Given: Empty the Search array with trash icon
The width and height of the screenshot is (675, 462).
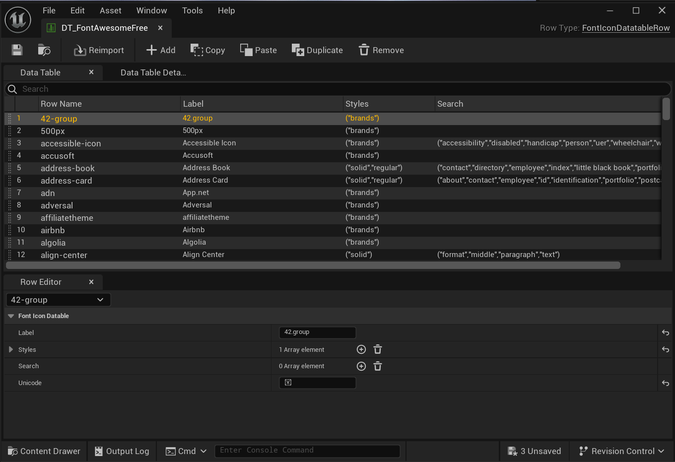Looking at the screenshot, I should pos(378,366).
